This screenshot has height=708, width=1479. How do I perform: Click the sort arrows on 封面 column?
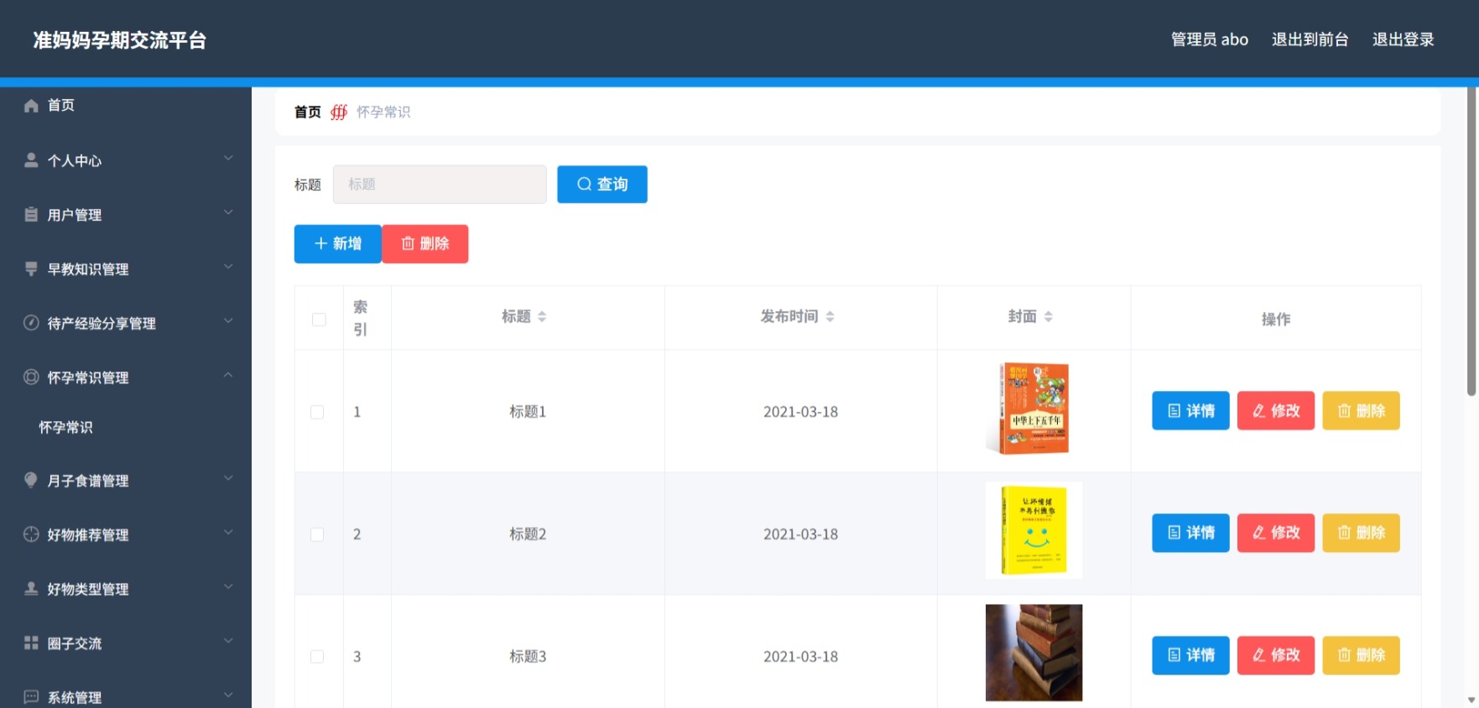(1049, 316)
